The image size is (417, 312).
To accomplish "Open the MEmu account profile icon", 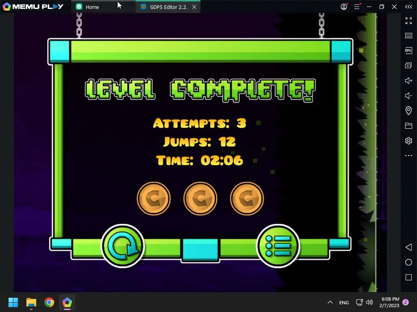I will 344,6.
